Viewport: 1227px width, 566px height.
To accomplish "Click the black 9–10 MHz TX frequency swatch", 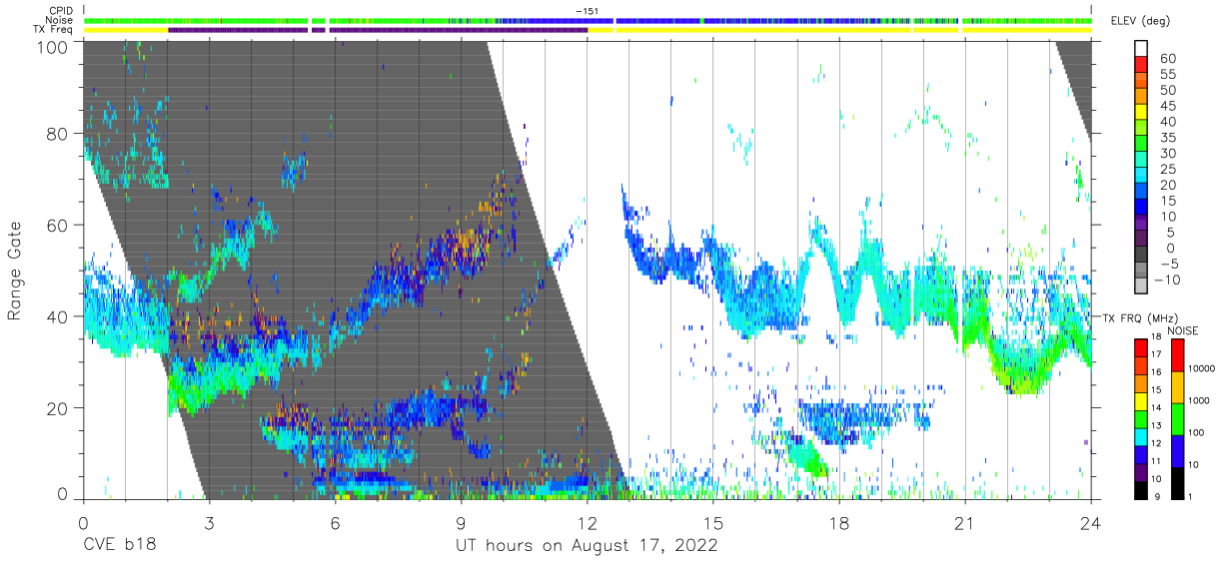I will 1142,490.
